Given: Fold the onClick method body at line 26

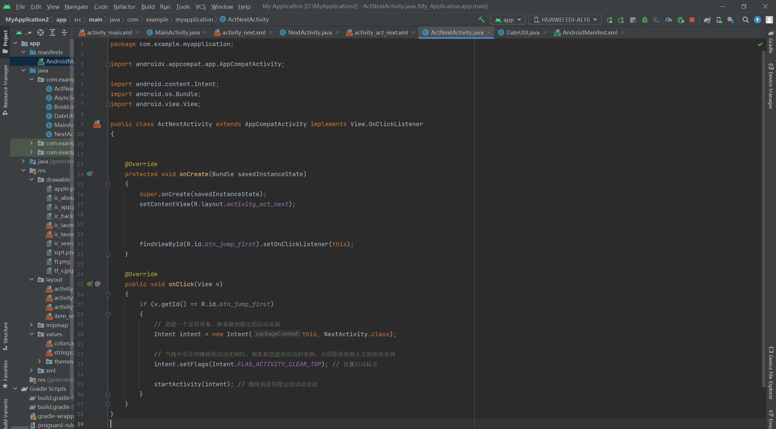Looking at the screenshot, I should (108, 294).
